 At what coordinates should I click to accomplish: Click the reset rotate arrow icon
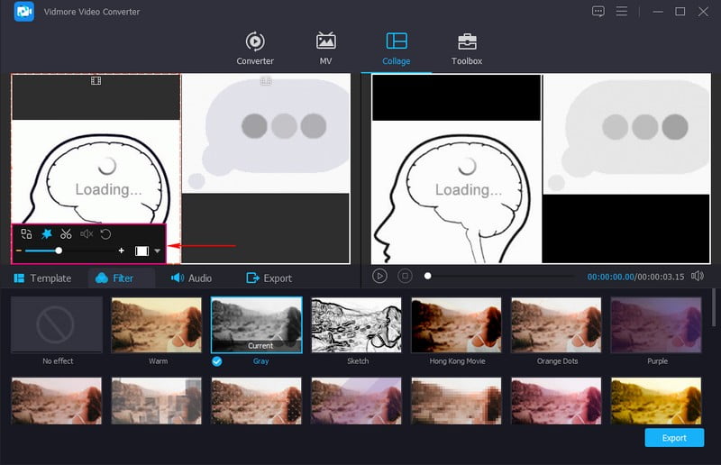[105, 234]
